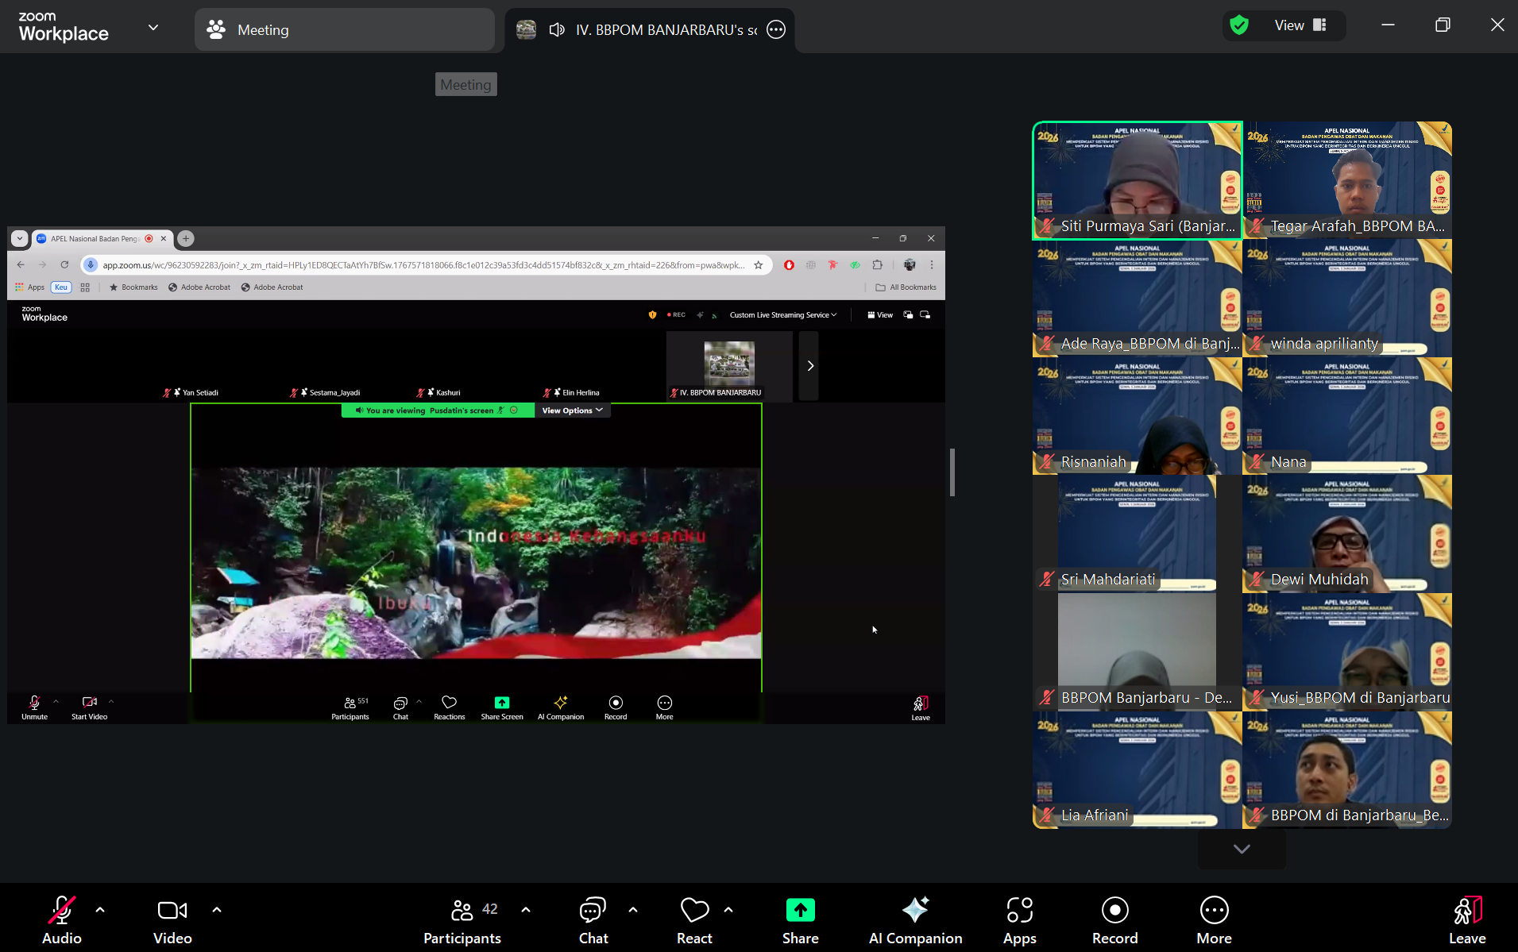Open the Zoom Workplace dropdown chevron
Screen dimensions: 1518x952
153,28
